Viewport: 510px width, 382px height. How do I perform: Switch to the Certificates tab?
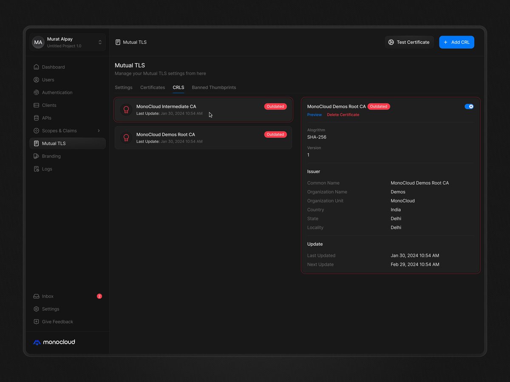[x=153, y=87]
